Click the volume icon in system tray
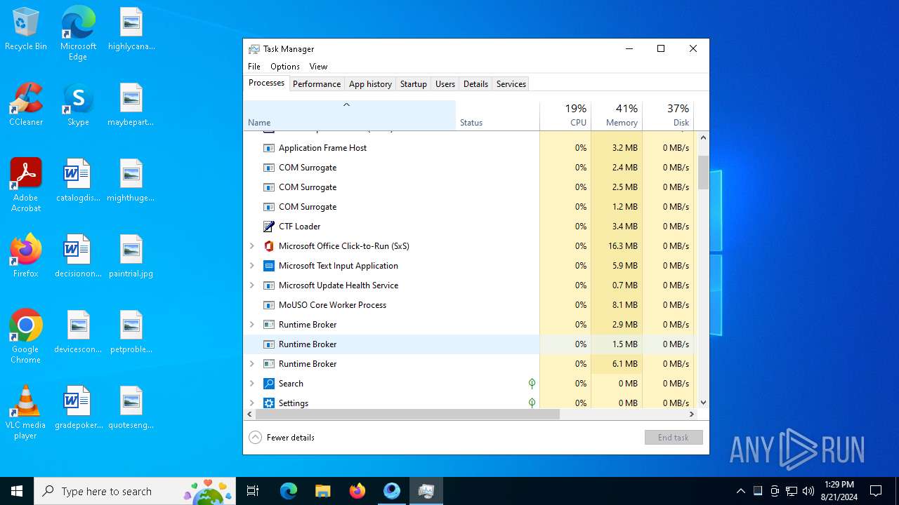The image size is (899, 505). (x=808, y=491)
